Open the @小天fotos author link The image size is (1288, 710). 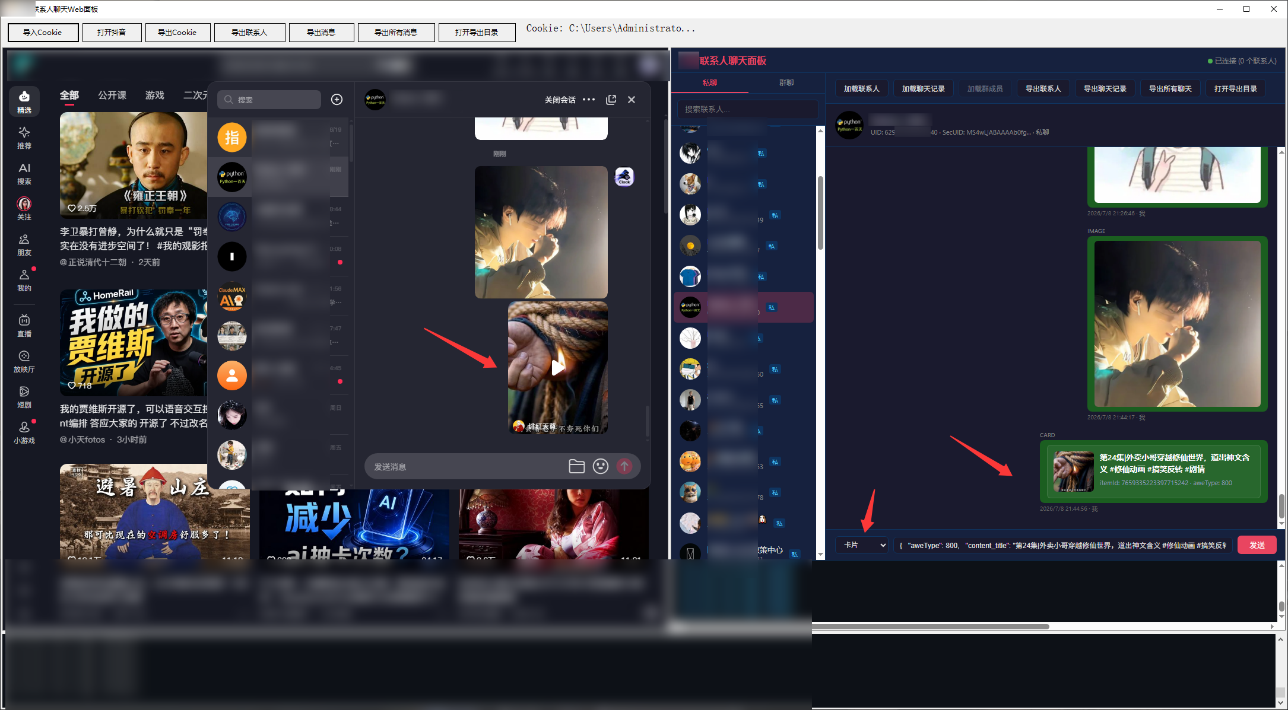point(83,440)
